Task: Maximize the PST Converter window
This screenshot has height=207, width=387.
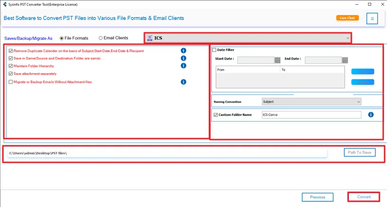Action: [x=369, y=4]
